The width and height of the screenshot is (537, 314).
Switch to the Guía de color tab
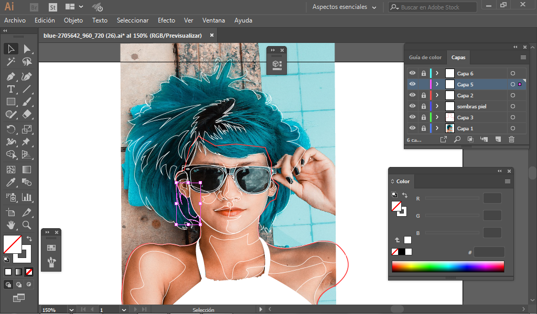coord(425,58)
